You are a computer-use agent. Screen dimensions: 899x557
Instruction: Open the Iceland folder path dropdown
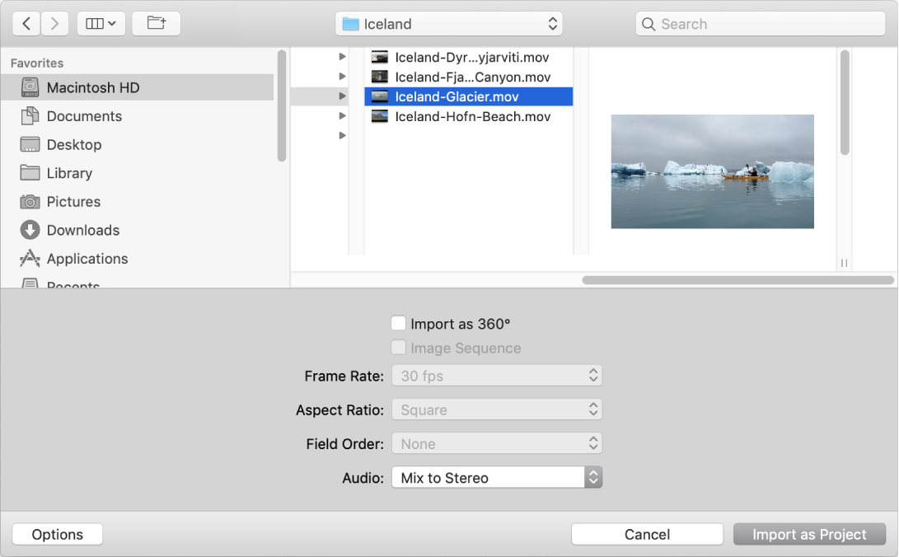(449, 24)
